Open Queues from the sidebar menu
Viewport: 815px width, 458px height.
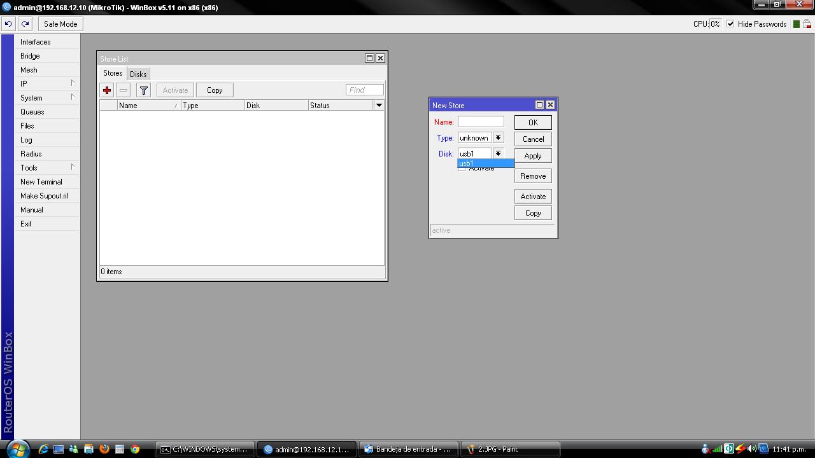(48, 112)
